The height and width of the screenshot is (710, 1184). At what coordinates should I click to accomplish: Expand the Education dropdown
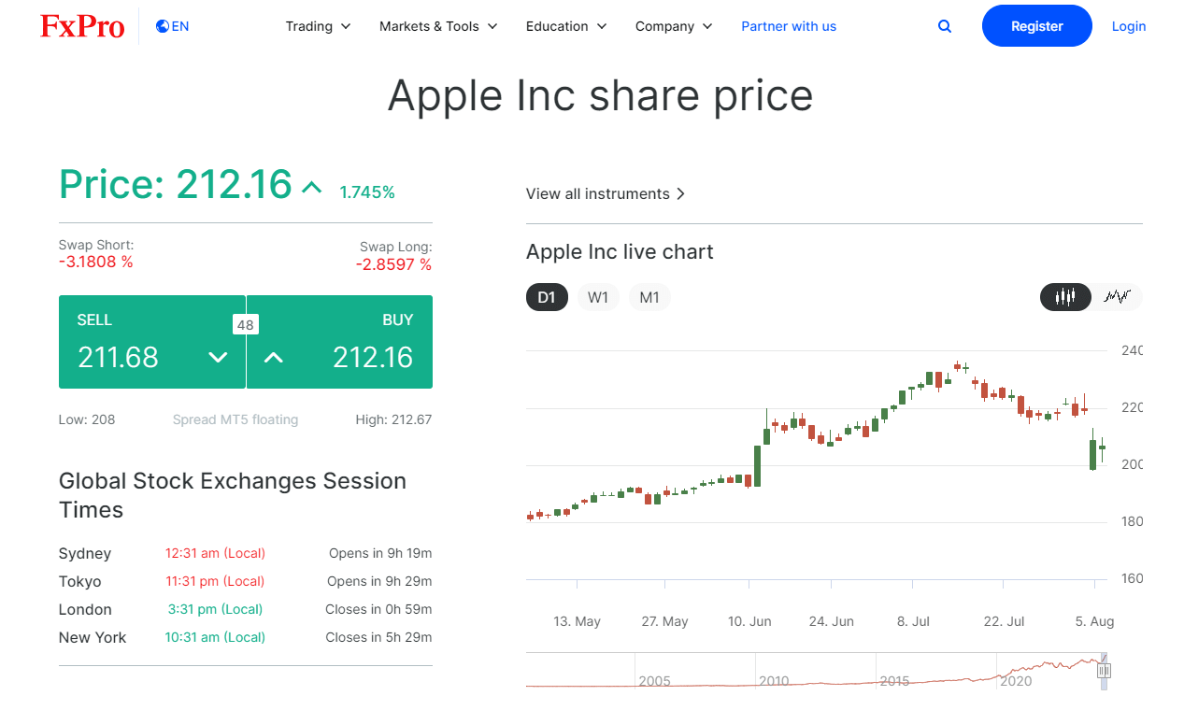[565, 26]
